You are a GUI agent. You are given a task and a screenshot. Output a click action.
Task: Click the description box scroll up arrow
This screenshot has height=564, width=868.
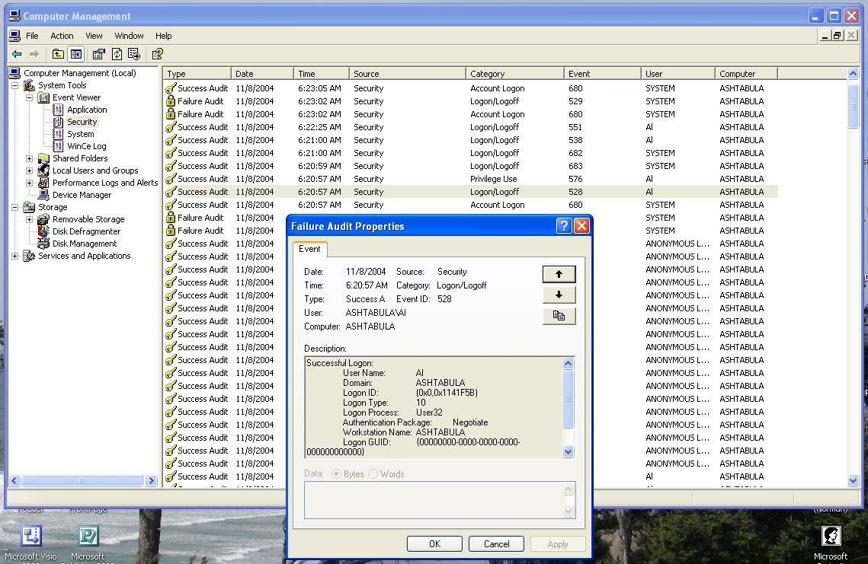[x=568, y=363]
